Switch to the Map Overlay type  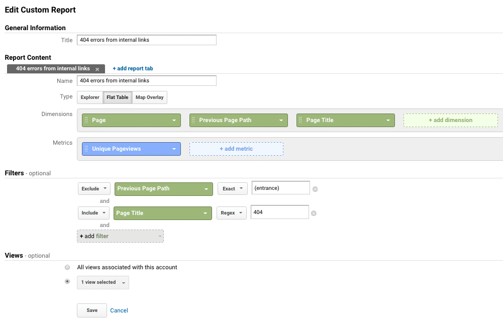[149, 97]
